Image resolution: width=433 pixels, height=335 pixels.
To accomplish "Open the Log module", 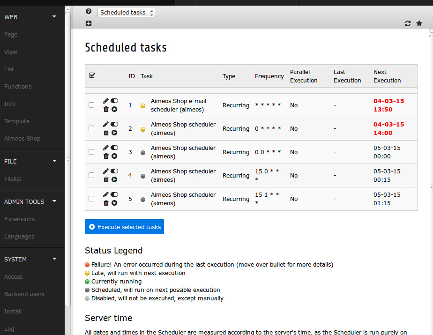I will 9,329.
